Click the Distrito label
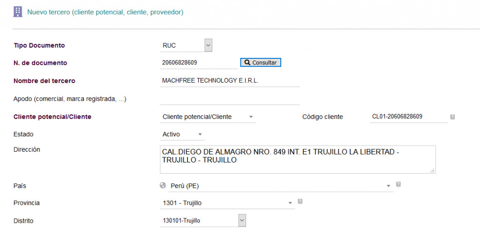Image resolution: width=480 pixels, height=232 pixels. pos(23,221)
